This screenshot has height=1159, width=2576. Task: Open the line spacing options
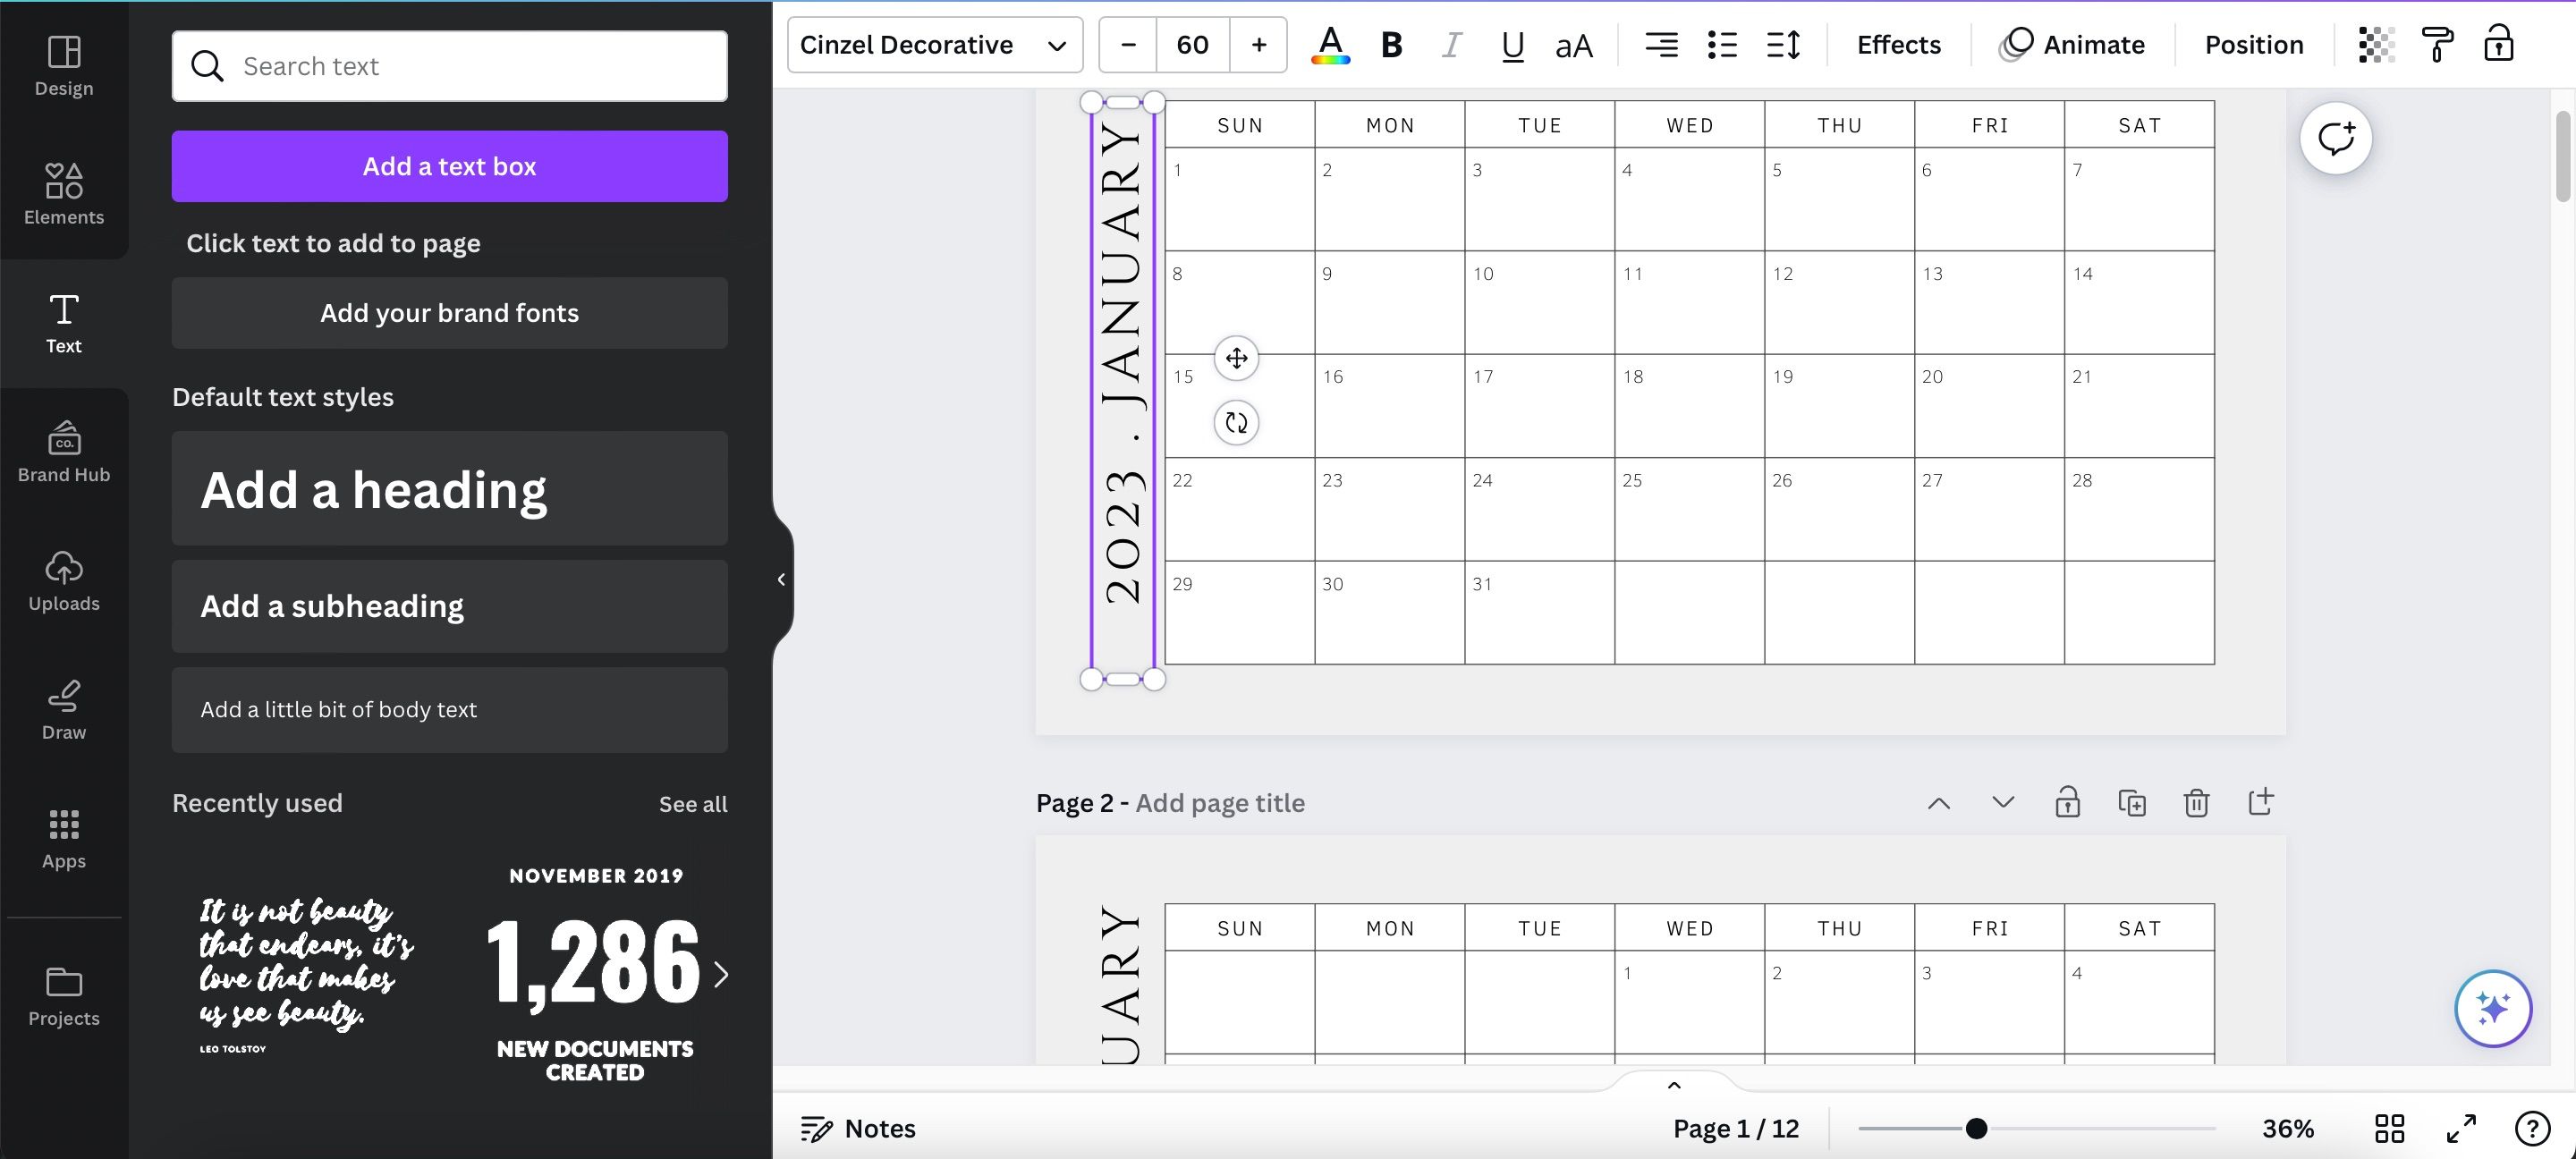click(x=1783, y=45)
